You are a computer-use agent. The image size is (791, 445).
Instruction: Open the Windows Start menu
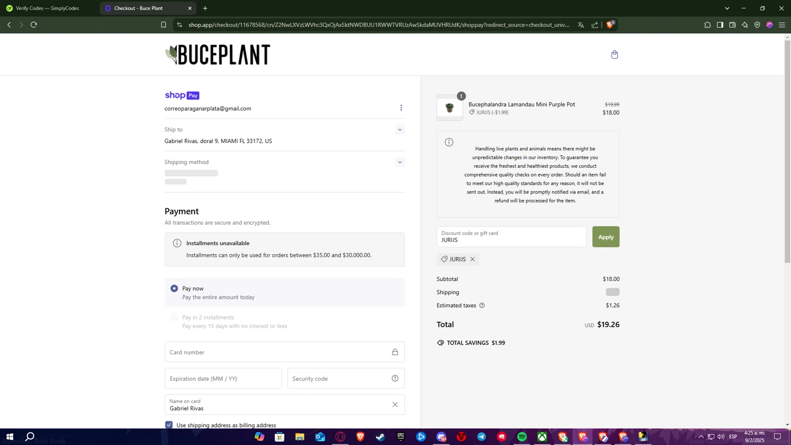(x=9, y=437)
